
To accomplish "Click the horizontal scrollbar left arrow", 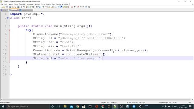I will (x=1, y=100).
